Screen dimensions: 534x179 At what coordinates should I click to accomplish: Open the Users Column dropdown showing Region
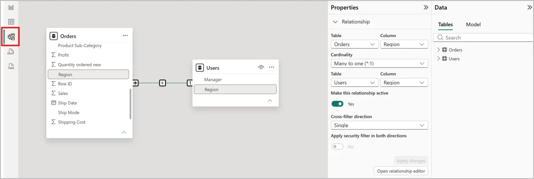tap(404, 82)
